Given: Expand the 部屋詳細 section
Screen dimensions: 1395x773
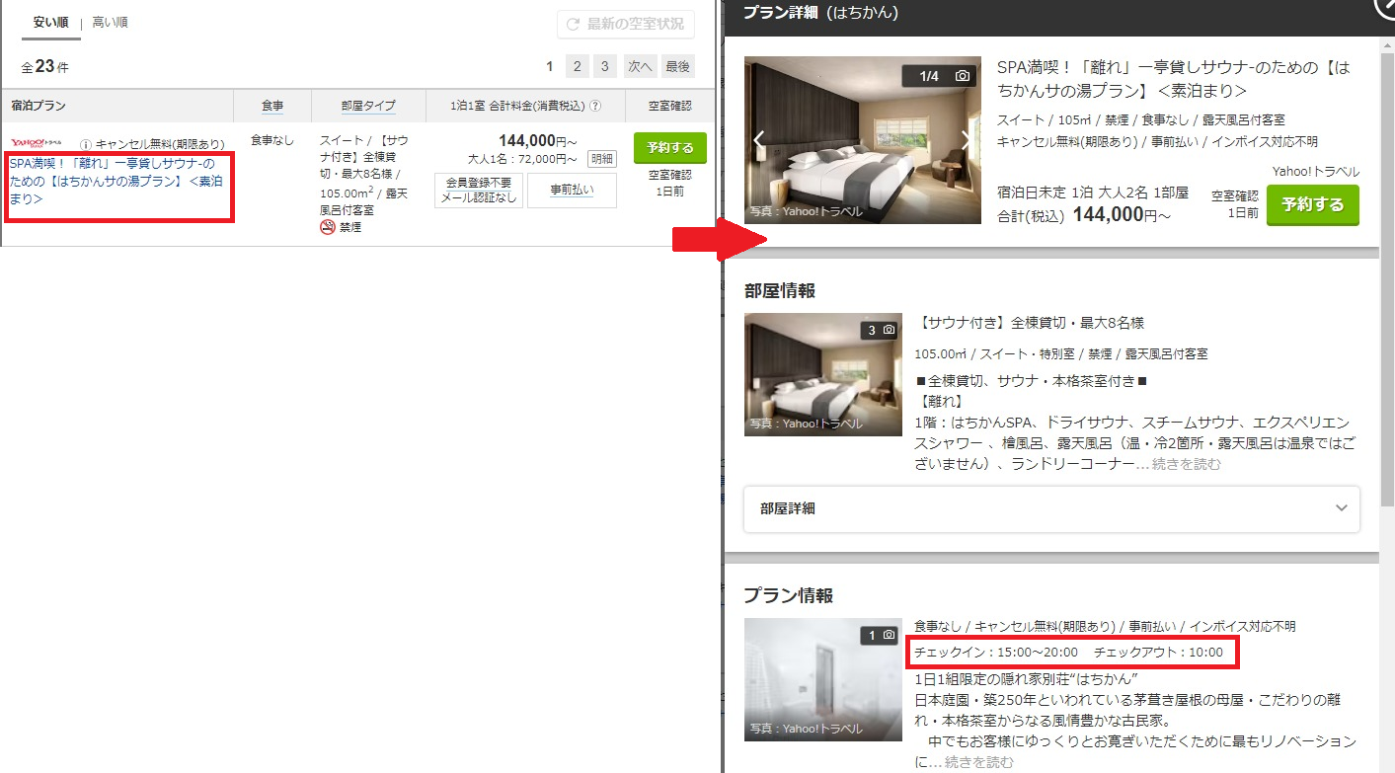Looking at the screenshot, I should pos(1050,508).
